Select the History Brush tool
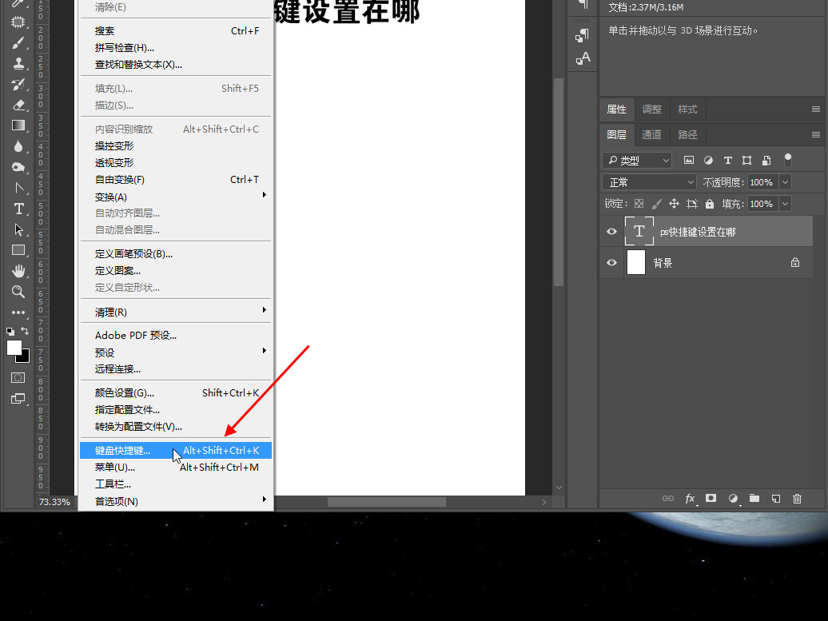The height and width of the screenshot is (621, 828). tap(18, 85)
